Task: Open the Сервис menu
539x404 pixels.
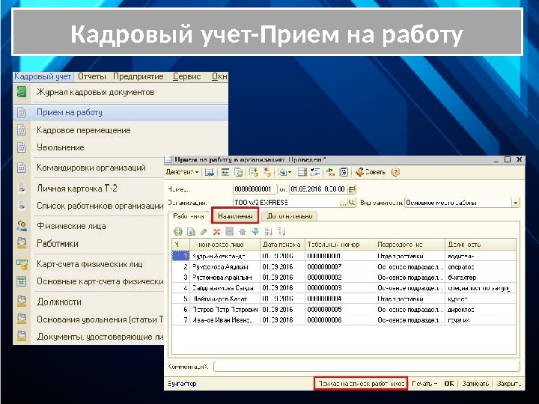Action: coord(186,76)
